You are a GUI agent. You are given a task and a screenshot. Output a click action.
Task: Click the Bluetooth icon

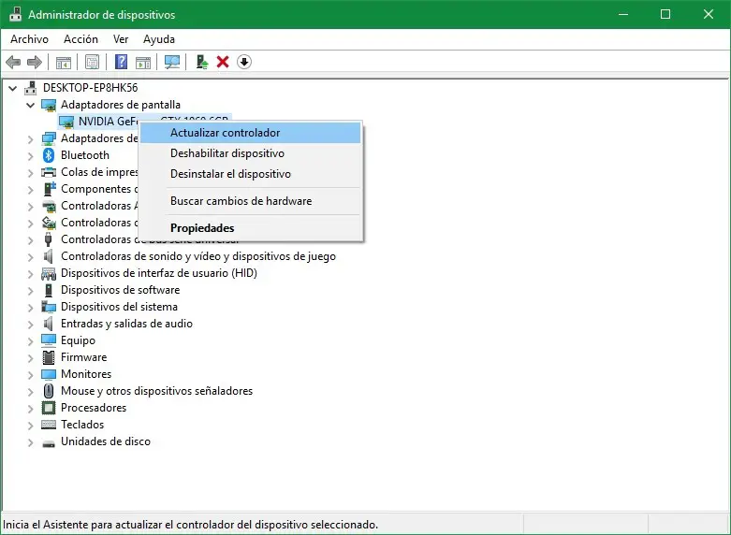(49, 155)
